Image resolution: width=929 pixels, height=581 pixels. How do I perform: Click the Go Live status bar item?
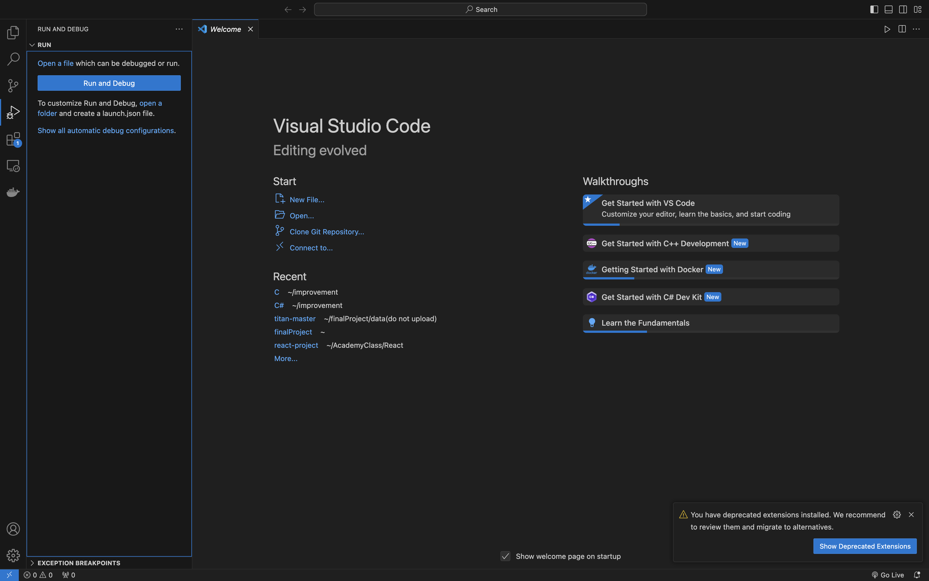coord(888,575)
